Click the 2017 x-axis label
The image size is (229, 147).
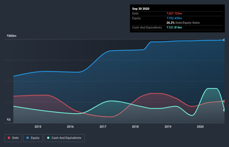tap(103, 127)
